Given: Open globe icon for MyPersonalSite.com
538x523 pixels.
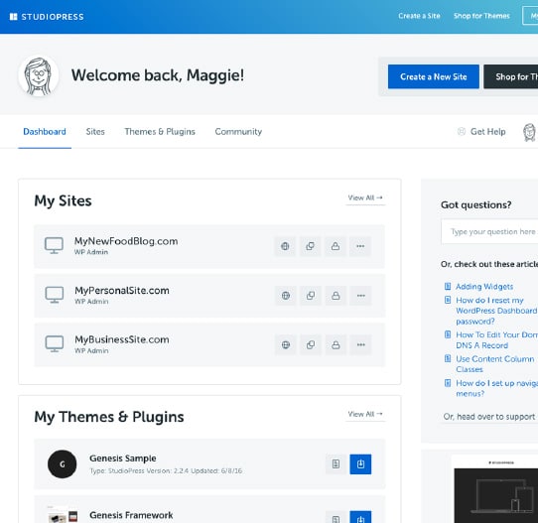Looking at the screenshot, I should pos(286,296).
